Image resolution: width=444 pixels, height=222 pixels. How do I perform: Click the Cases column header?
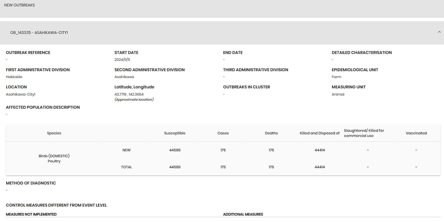point(223,133)
